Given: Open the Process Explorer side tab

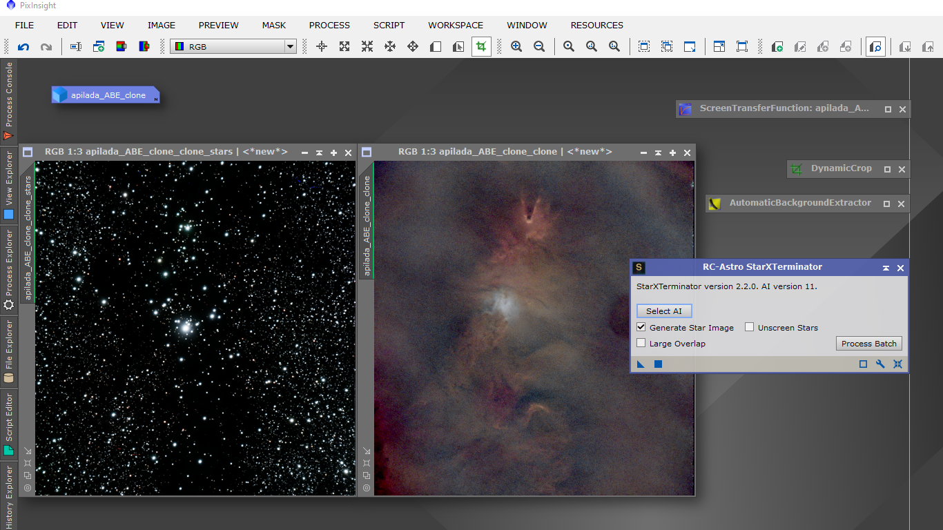Looking at the screenshot, I should coord(9,270).
